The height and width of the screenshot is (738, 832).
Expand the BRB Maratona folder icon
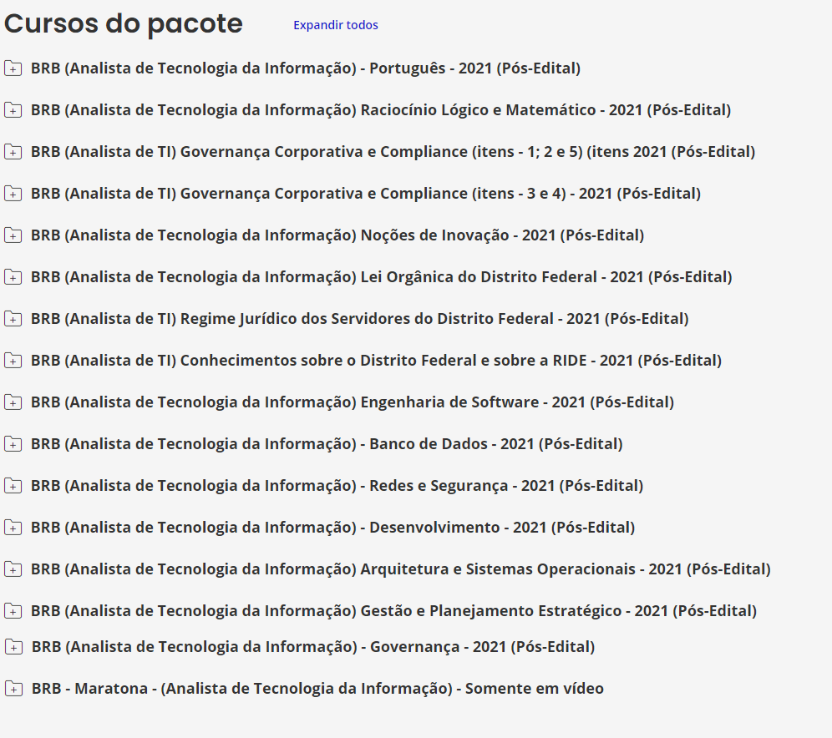pyautogui.click(x=14, y=690)
